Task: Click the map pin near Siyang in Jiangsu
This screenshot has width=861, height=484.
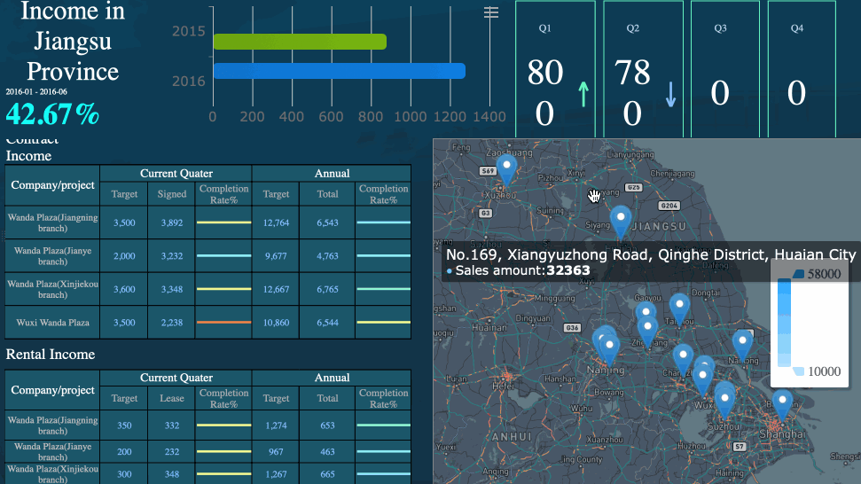Action: tap(621, 222)
